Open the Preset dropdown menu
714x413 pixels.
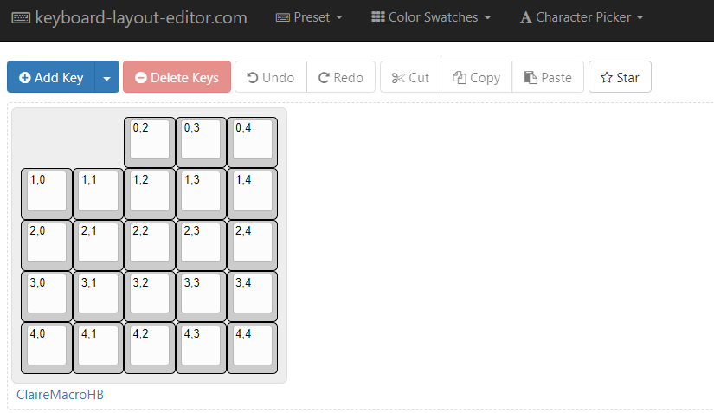click(309, 17)
